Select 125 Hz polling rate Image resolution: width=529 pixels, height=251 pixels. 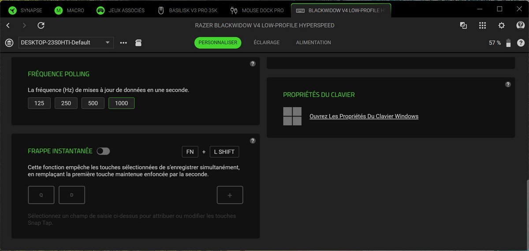[x=39, y=103]
